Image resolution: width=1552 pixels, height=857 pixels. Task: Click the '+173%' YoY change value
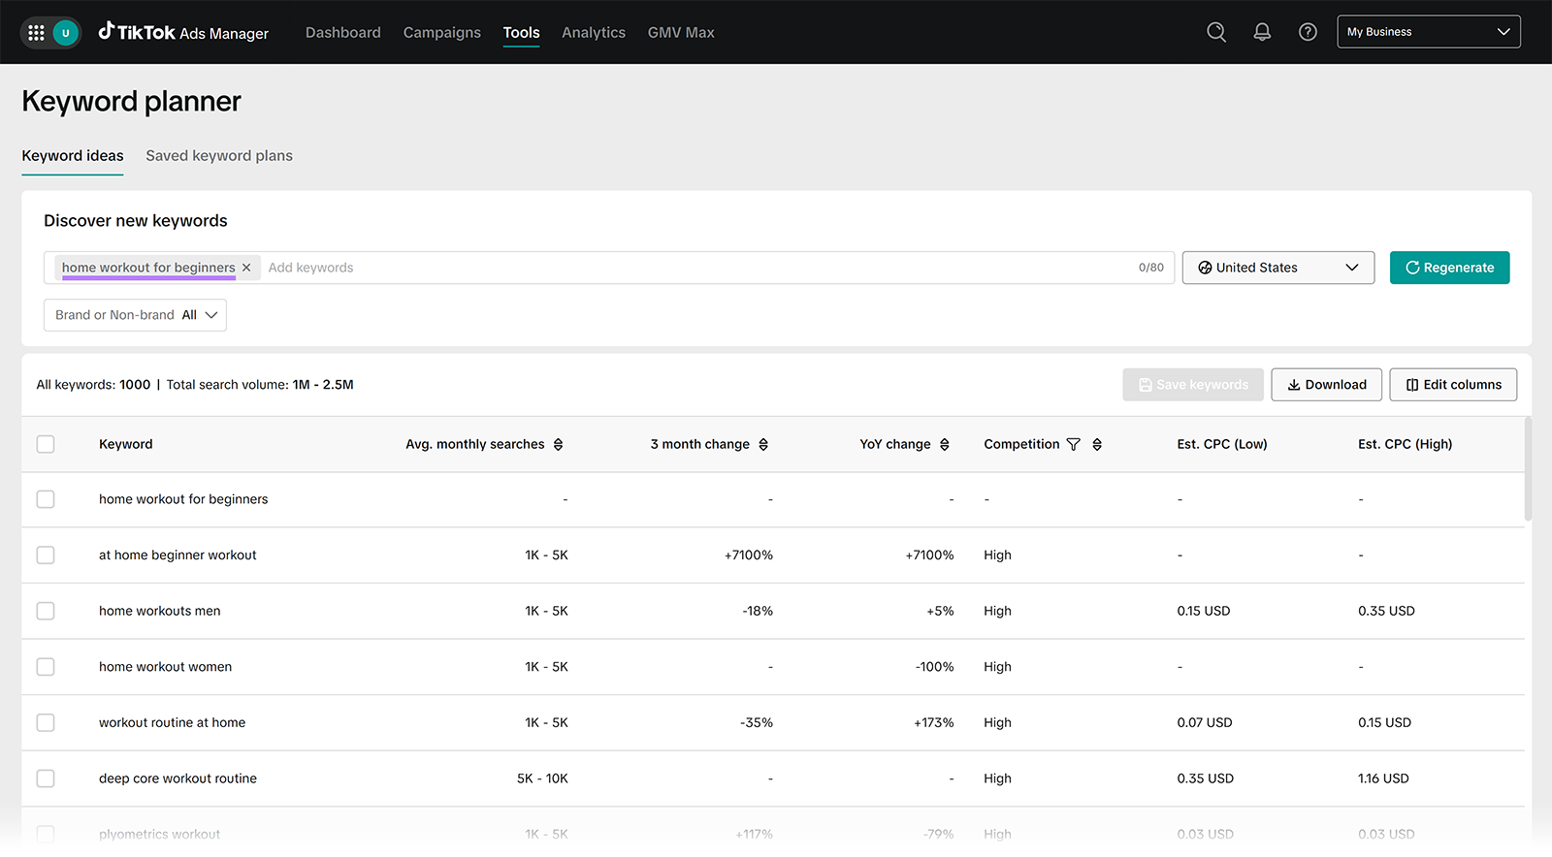pos(933,722)
